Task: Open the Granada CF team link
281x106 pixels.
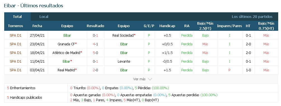Action: click(66, 44)
